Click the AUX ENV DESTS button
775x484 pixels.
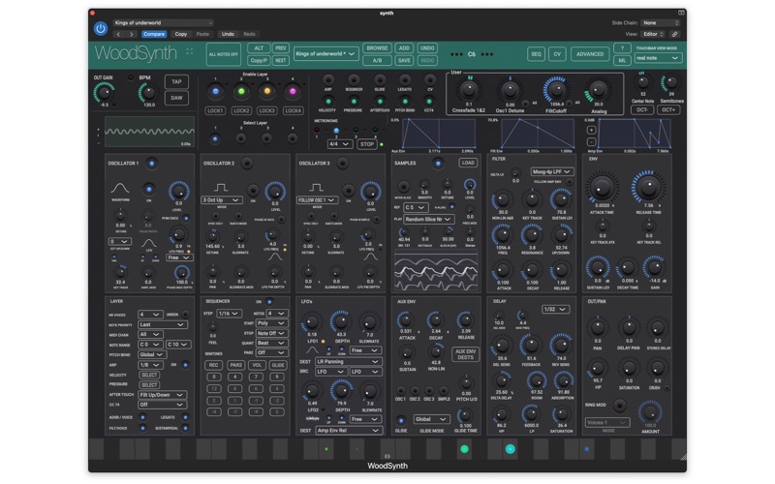(465, 354)
